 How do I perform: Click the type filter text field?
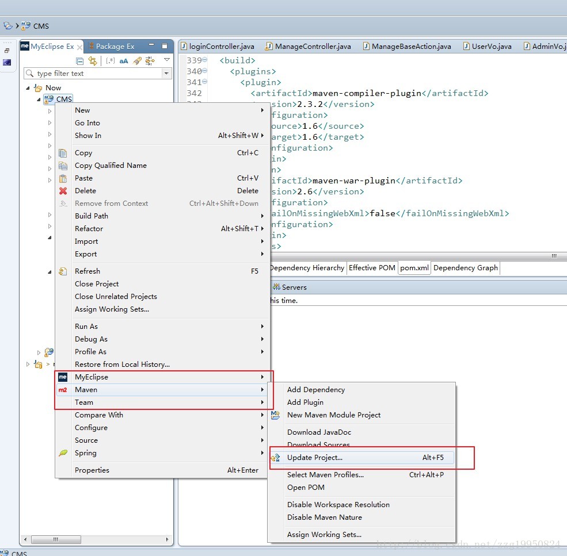[93, 74]
